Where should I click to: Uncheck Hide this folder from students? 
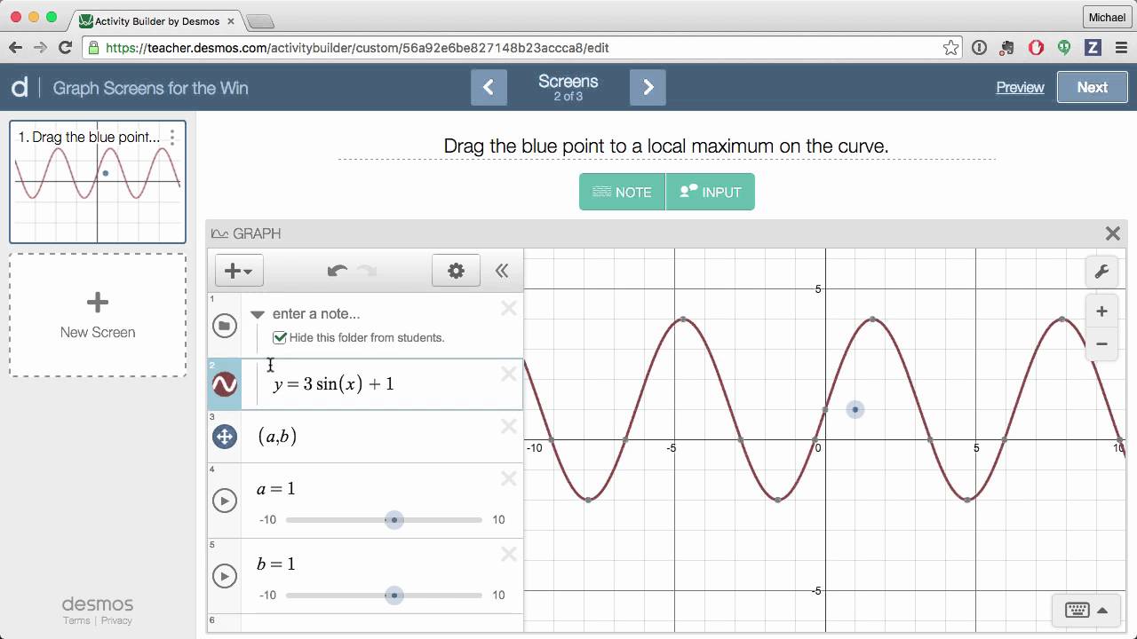click(x=280, y=337)
